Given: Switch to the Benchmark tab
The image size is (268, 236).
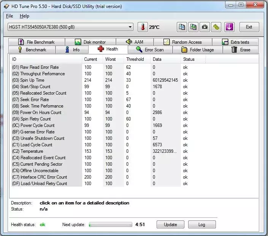Looking at the screenshot, I should [32, 49].
